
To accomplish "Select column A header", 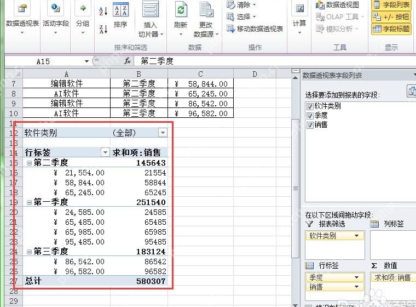I will coord(66,73).
